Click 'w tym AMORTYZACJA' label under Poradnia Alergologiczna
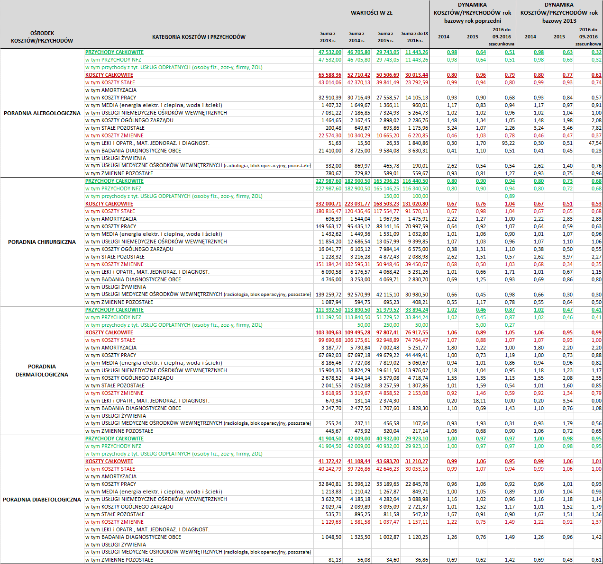 [x=111, y=90]
